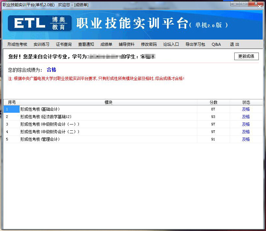Open 论坛入口 menu item
266x231 pixels.
[171, 44]
